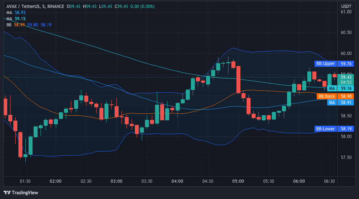Viewport: 359px width, 199px height.
Task: Click the 01:30 time axis label
Action: tap(25, 181)
